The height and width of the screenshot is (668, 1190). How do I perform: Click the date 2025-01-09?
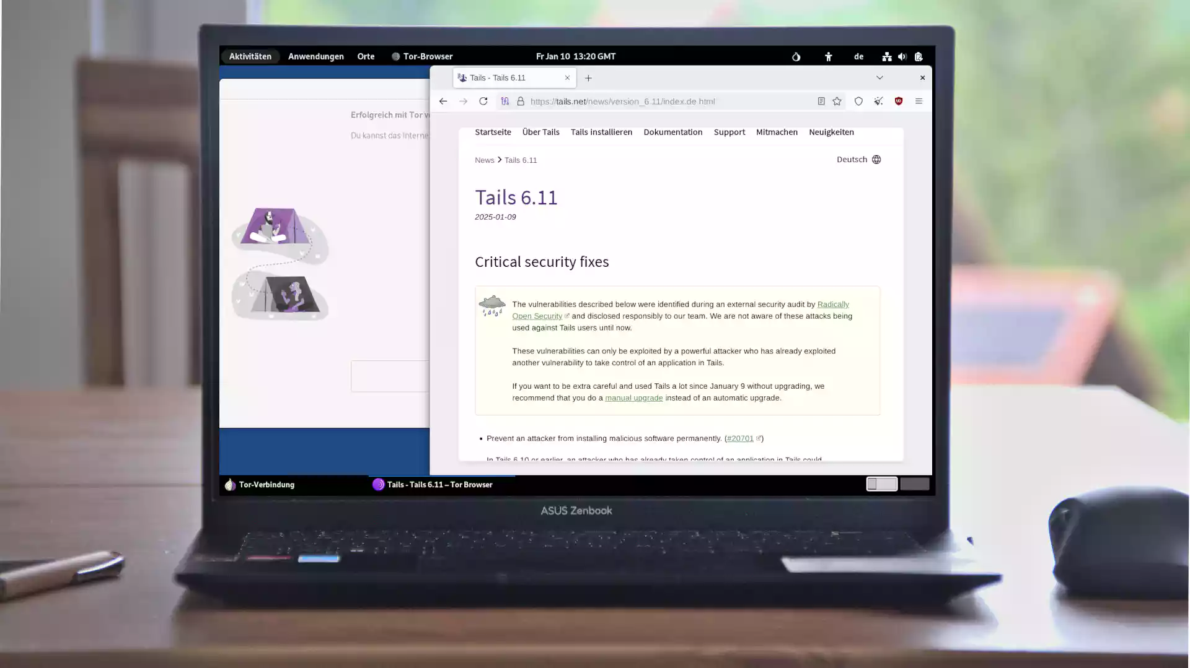coord(495,217)
